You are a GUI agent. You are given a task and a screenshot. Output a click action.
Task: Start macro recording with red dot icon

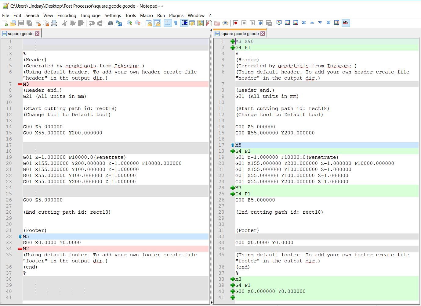236,23
